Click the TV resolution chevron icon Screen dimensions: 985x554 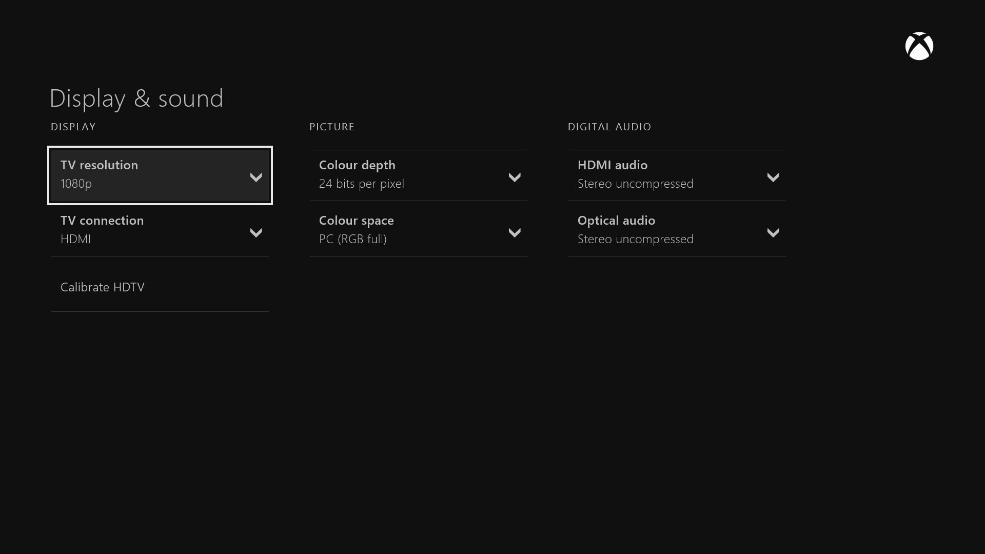256,177
